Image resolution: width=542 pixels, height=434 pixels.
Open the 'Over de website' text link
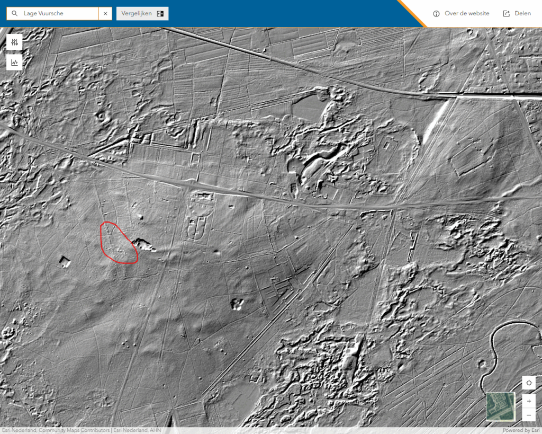(x=467, y=14)
